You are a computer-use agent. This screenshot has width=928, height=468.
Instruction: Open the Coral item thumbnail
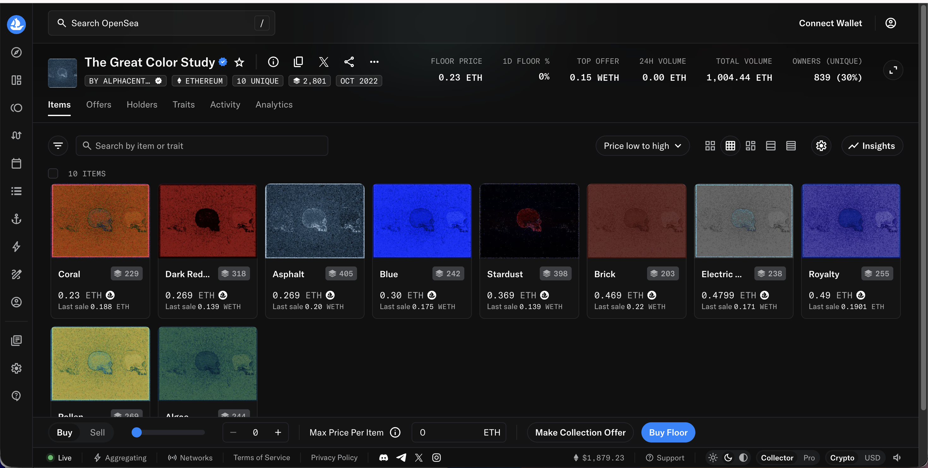[x=100, y=221]
